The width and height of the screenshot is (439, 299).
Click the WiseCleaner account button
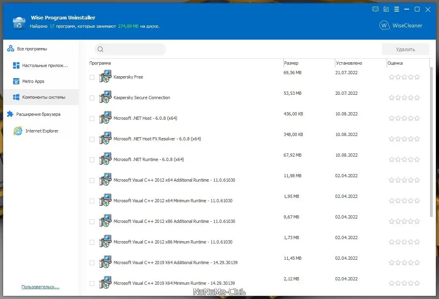tap(400, 25)
